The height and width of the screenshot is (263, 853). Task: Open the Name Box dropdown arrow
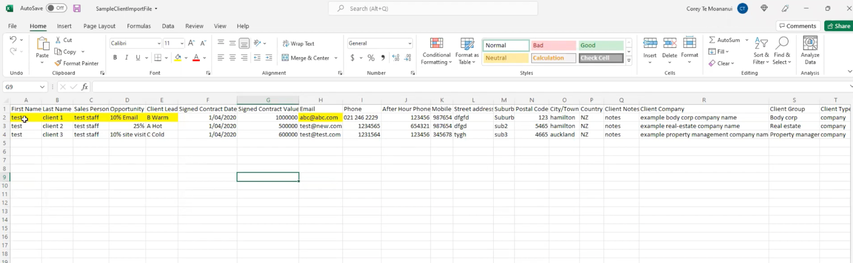point(42,87)
